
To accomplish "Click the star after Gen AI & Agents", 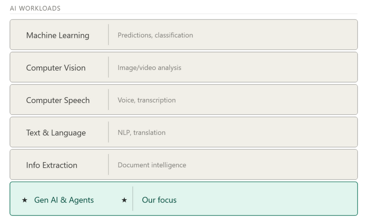I will 124,200.
